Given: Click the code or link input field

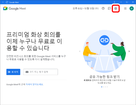Looking at the screenshot, I should (x=41, y=72).
